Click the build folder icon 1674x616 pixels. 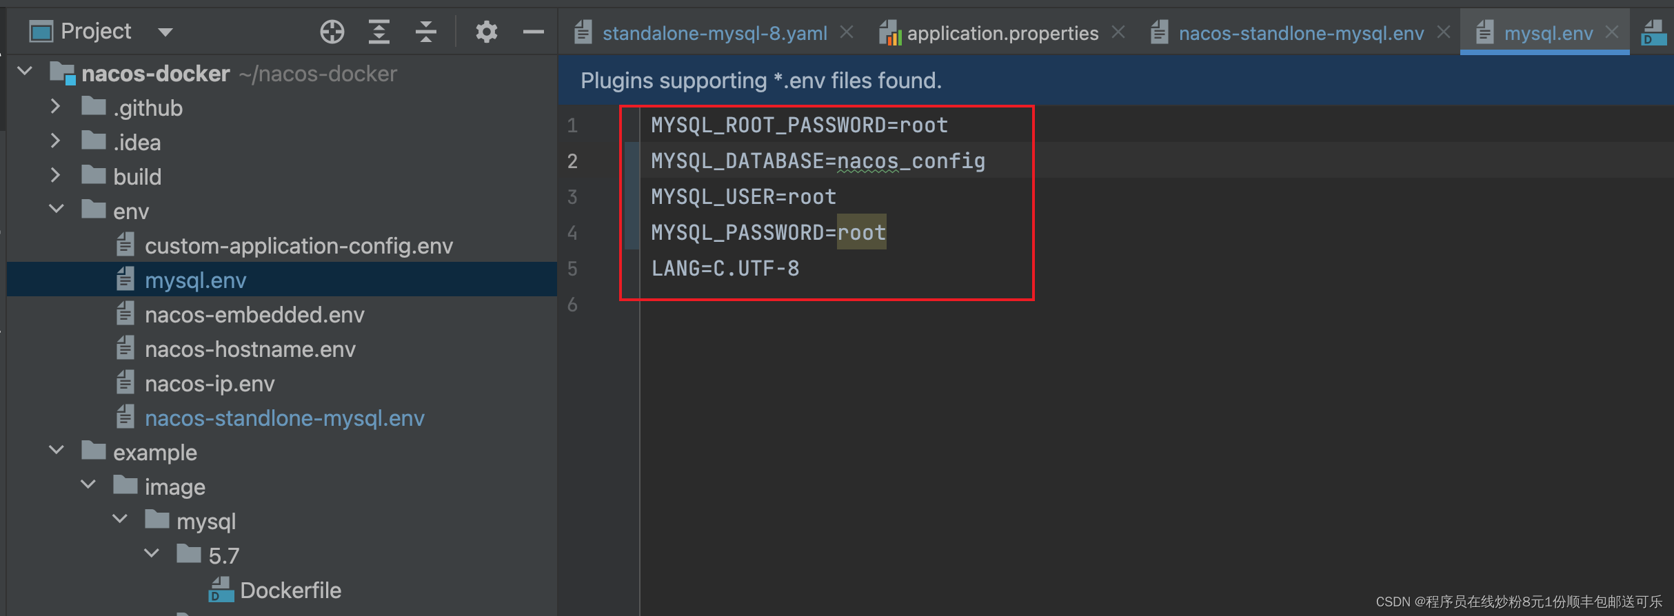pos(94,175)
